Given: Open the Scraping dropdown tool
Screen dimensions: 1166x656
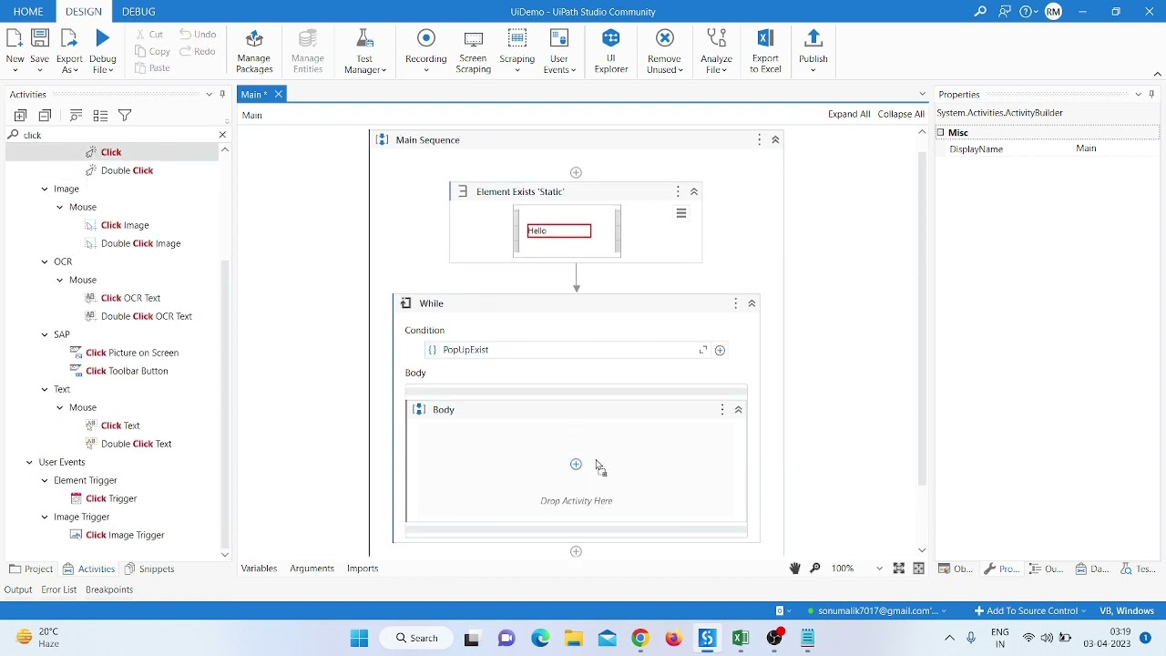Looking at the screenshot, I should click(517, 50).
